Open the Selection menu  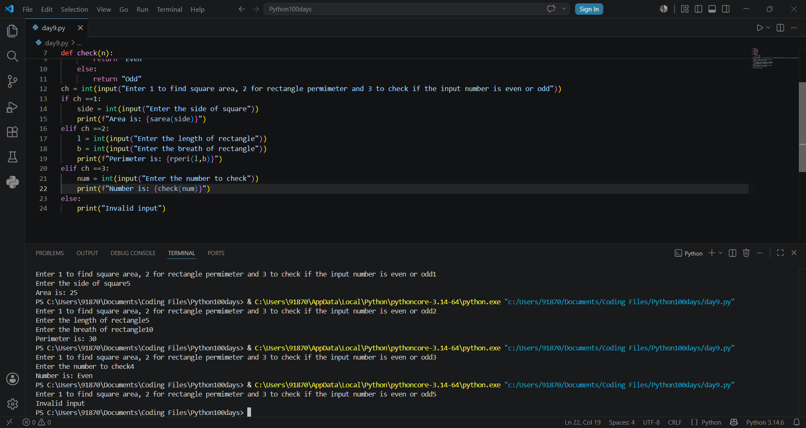[x=74, y=9]
